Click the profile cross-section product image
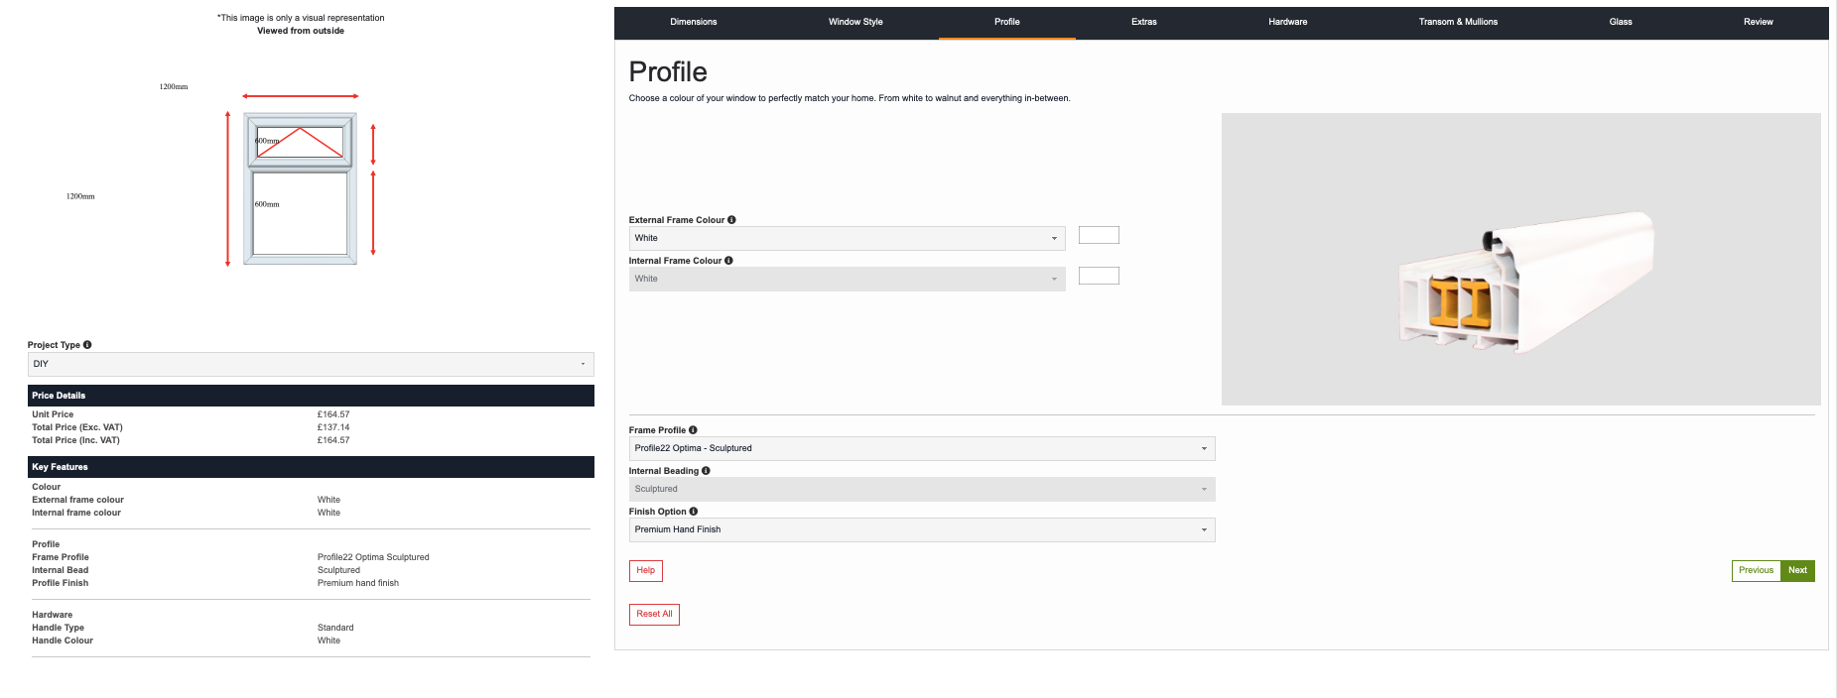Image resolution: width=1837 pixels, height=698 pixels. pyautogui.click(x=1520, y=259)
